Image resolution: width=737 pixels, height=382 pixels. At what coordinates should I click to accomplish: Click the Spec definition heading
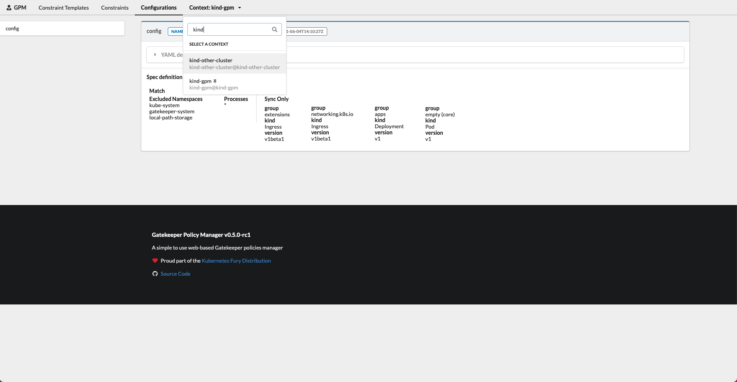click(164, 77)
